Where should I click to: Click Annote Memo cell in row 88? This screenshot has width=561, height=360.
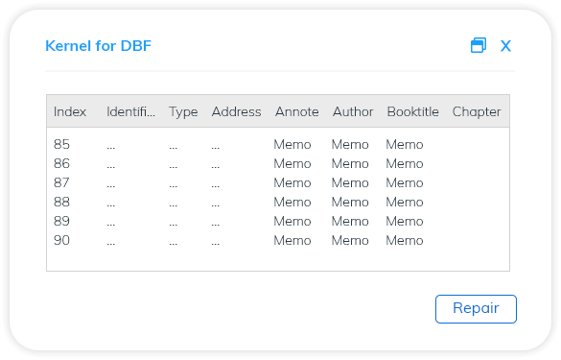pos(292,202)
